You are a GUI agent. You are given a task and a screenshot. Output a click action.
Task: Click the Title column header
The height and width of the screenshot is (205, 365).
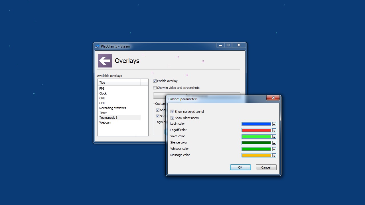(x=102, y=82)
